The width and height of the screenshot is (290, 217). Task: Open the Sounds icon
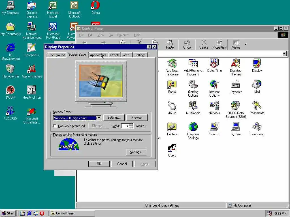[214, 129]
